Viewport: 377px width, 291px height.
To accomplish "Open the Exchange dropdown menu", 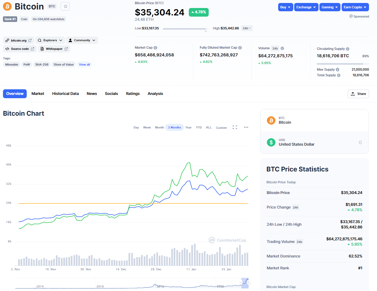I will click(x=306, y=7).
